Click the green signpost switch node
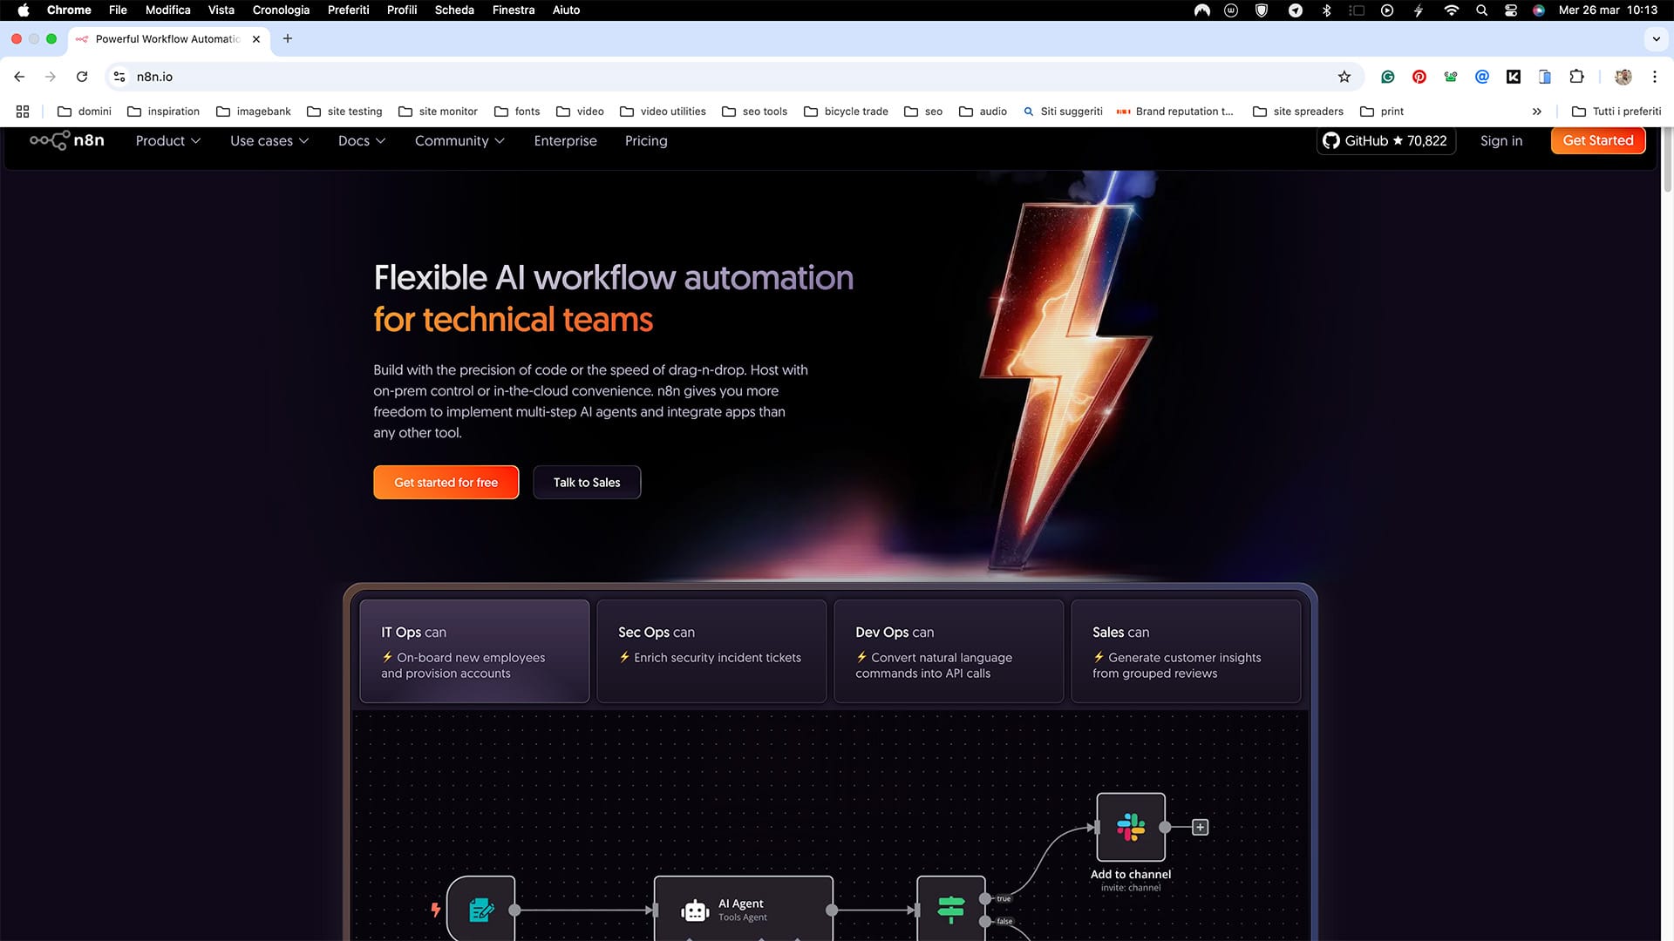Image resolution: width=1674 pixels, height=941 pixels. [x=950, y=910]
